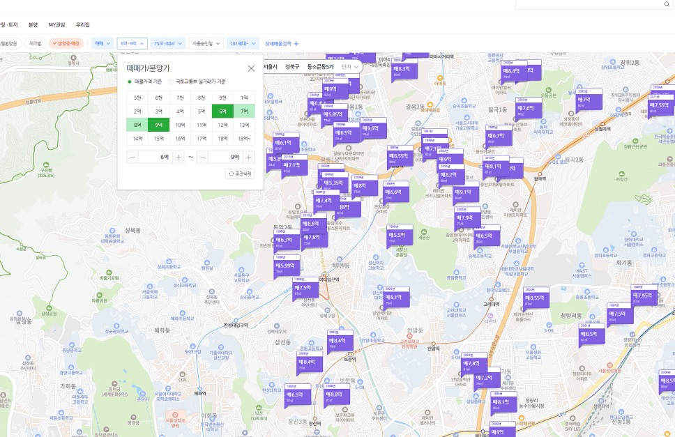Toggle the 재개발 filter chip
This screenshot has height=437, width=675.
coord(34,43)
